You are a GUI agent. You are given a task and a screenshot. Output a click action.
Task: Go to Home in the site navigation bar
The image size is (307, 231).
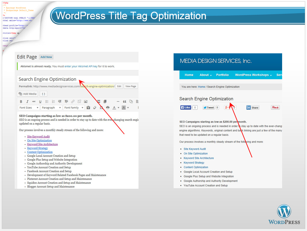pyautogui.click(x=189, y=75)
